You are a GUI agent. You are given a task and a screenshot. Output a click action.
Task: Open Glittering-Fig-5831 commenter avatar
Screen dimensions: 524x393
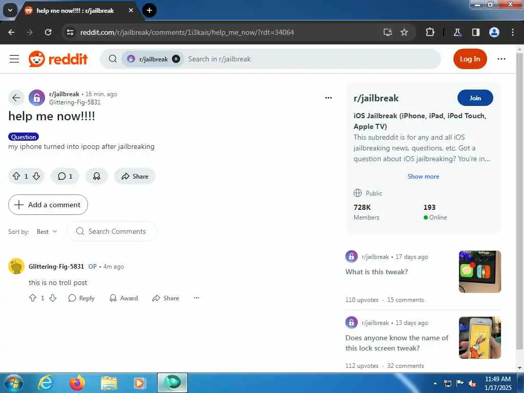pos(16,266)
